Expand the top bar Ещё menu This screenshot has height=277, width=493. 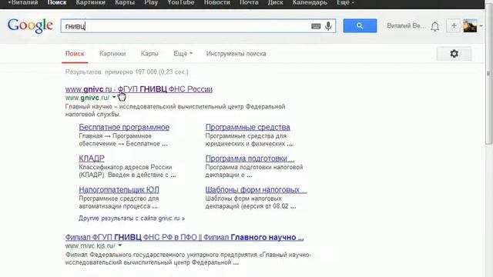click(x=345, y=3)
